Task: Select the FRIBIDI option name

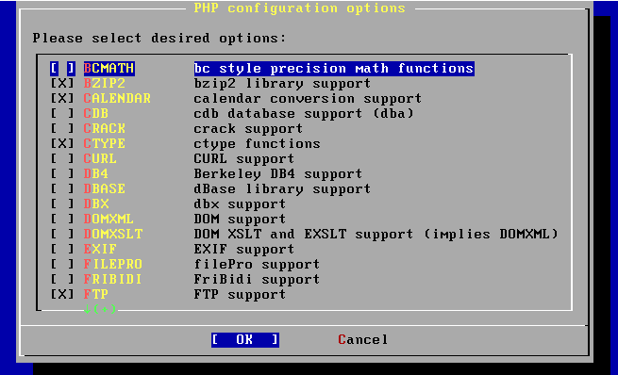Action: 113,280
